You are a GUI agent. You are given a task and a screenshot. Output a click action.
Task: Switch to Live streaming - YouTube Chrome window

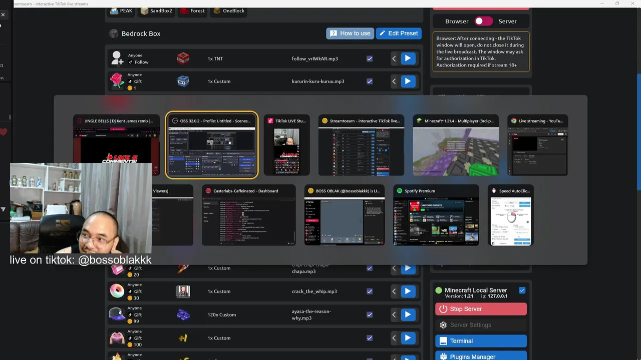[x=538, y=145]
